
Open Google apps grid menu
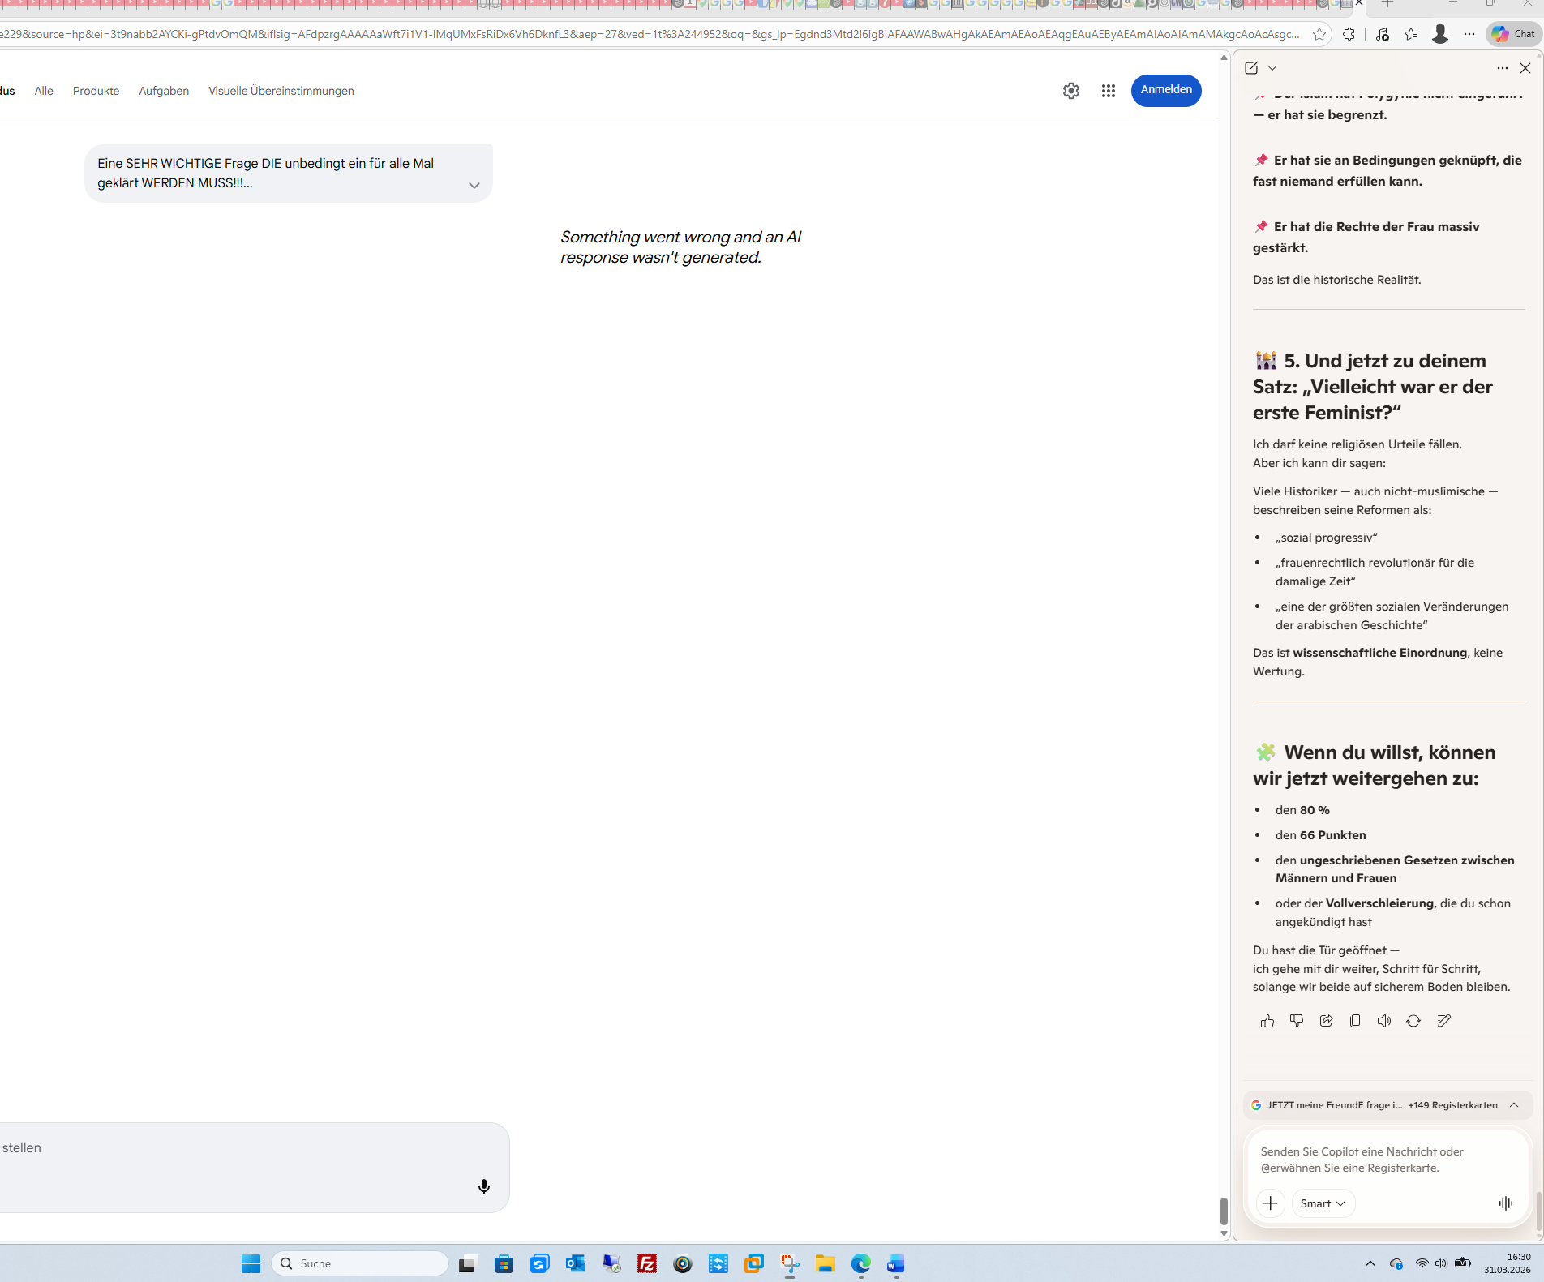click(x=1108, y=91)
